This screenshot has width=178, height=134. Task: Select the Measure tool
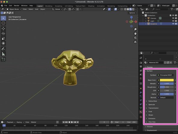pyautogui.click(x=3, y=54)
